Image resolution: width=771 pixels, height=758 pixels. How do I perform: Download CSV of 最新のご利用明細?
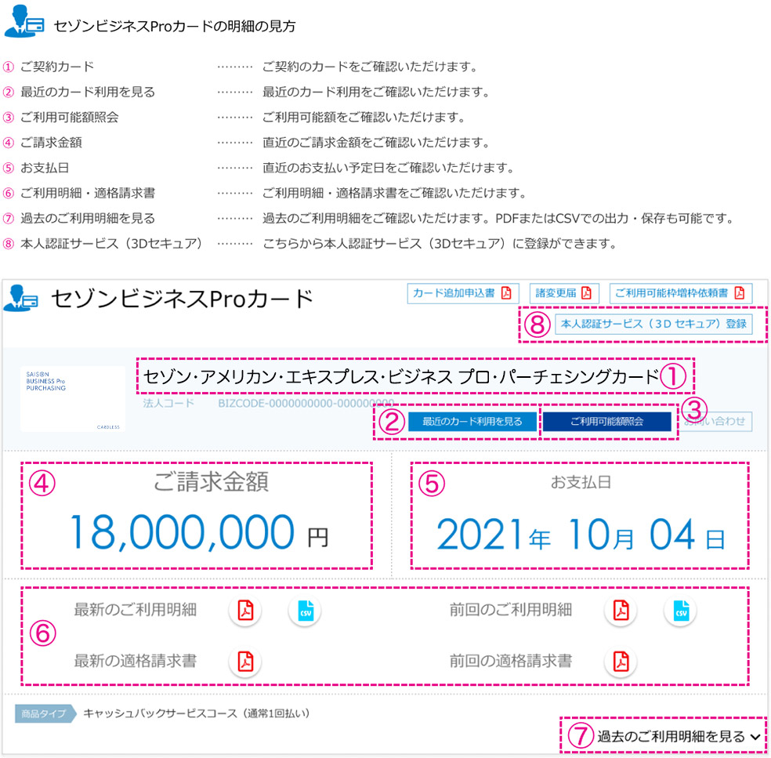coord(305,611)
